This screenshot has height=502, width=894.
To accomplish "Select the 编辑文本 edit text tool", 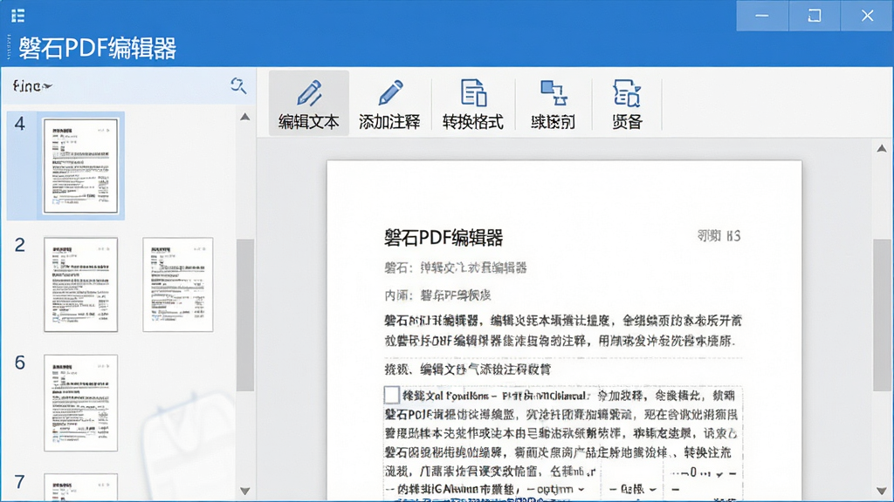I will pos(309,104).
